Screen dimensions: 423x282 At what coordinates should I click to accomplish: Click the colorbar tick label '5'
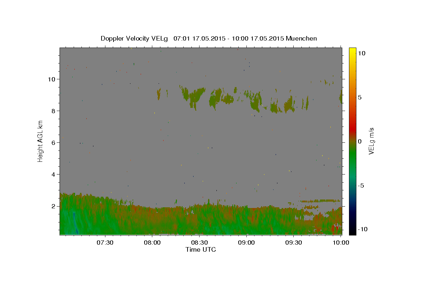click(360, 97)
